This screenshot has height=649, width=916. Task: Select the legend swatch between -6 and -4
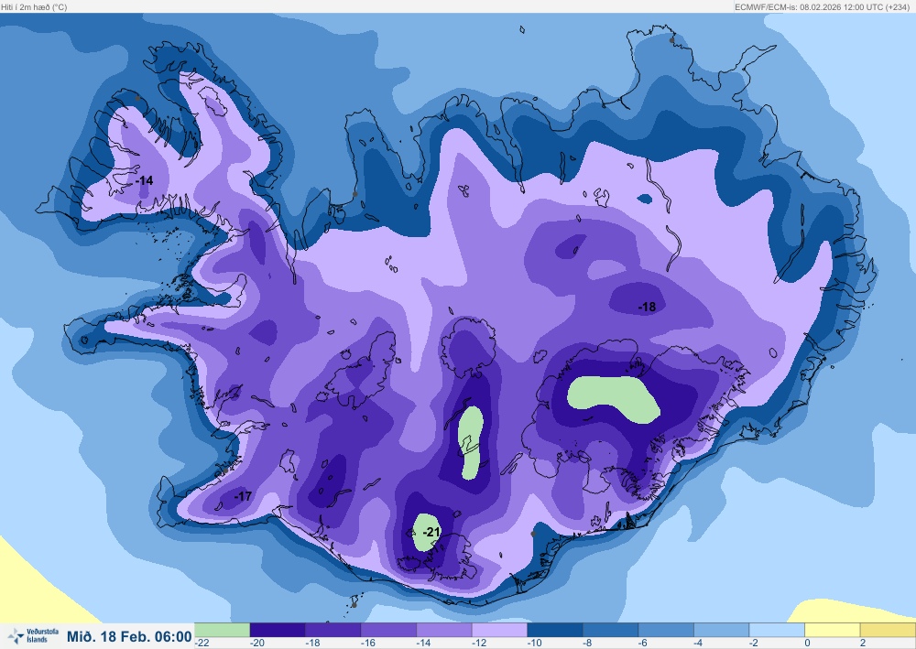pos(666,630)
